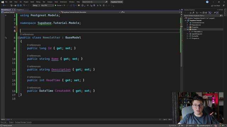Click '0 references' above the Id property

pyautogui.click(x=34, y=45)
